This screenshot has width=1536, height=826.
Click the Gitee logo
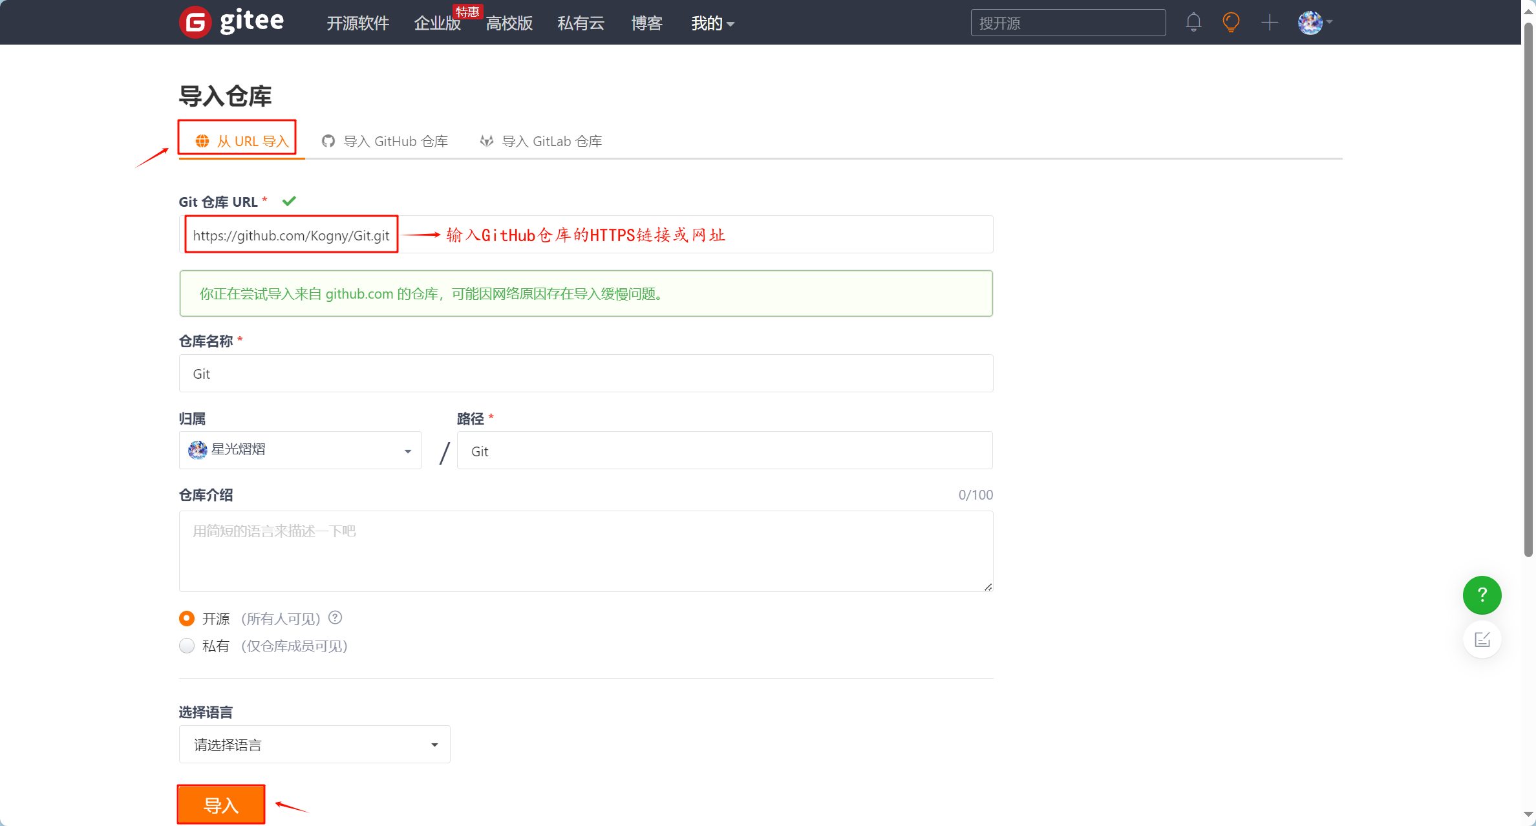coord(231,22)
